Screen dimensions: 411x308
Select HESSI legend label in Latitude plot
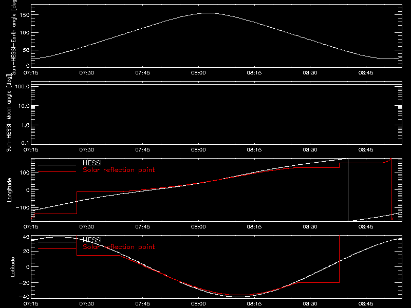click(x=92, y=240)
